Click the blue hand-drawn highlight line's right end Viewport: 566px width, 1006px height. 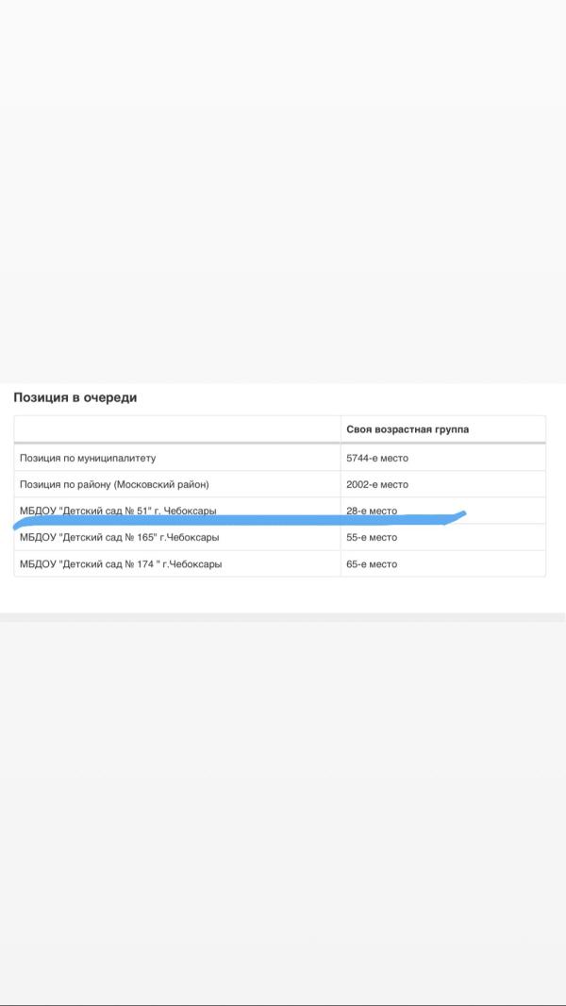pyautogui.click(x=460, y=515)
